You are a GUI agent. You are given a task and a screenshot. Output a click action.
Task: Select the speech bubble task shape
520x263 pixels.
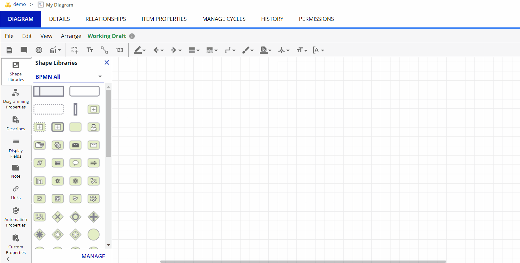pyautogui.click(x=76, y=163)
